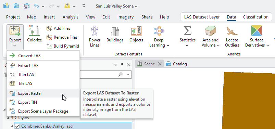Click the Redo arrow icon

click(52, 6)
